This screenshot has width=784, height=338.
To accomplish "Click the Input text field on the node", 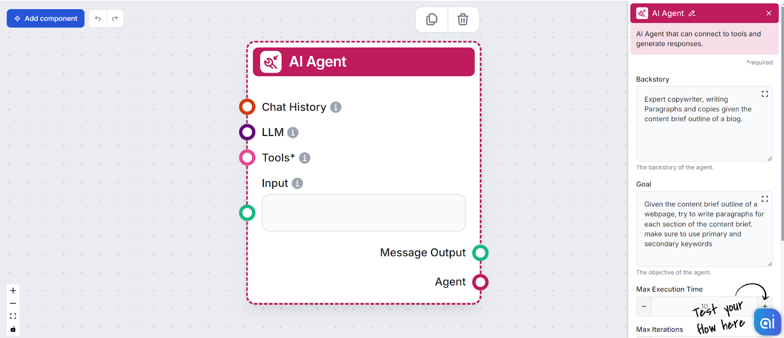I will (363, 213).
